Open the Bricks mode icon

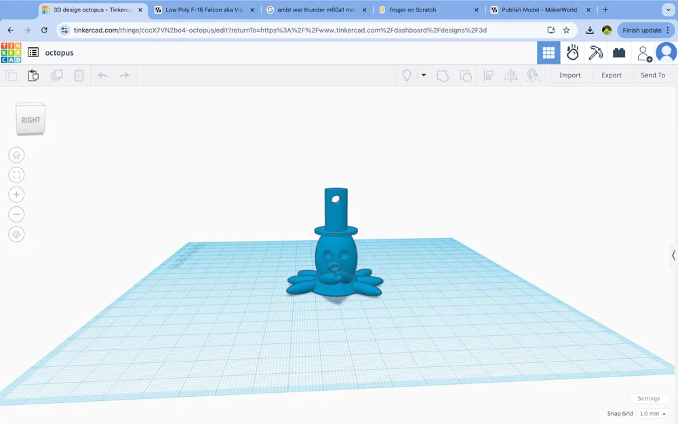pyautogui.click(x=619, y=53)
